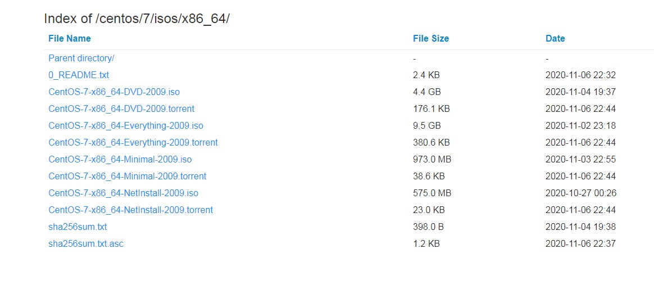Sort listing by File Name header
The height and width of the screenshot is (294, 654).
[x=70, y=38]
